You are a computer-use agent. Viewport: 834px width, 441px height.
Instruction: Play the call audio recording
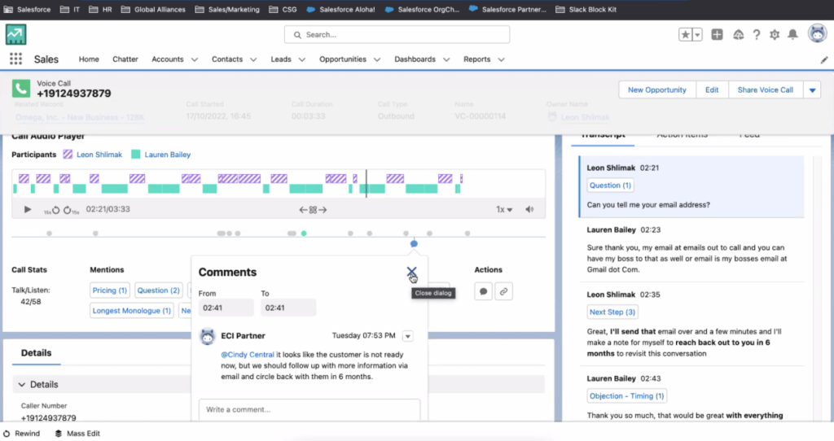point(28,209)
